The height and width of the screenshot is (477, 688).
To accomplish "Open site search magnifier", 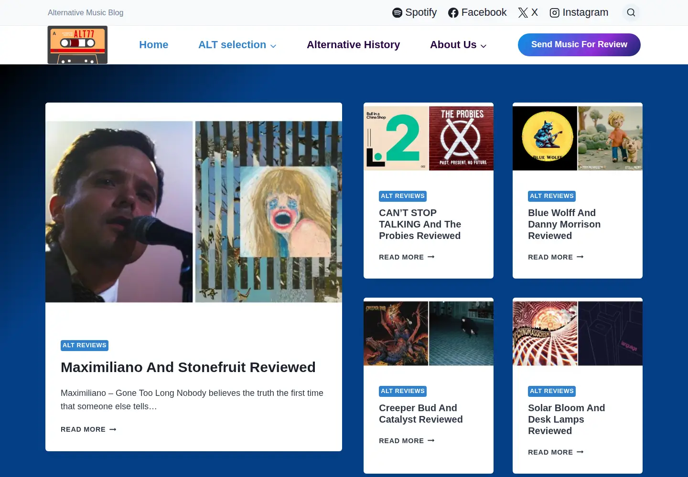I will pos(631,12).
